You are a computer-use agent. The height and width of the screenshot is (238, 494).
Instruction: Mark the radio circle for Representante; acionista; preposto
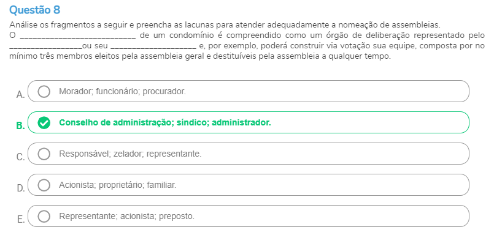pos(44,217)
